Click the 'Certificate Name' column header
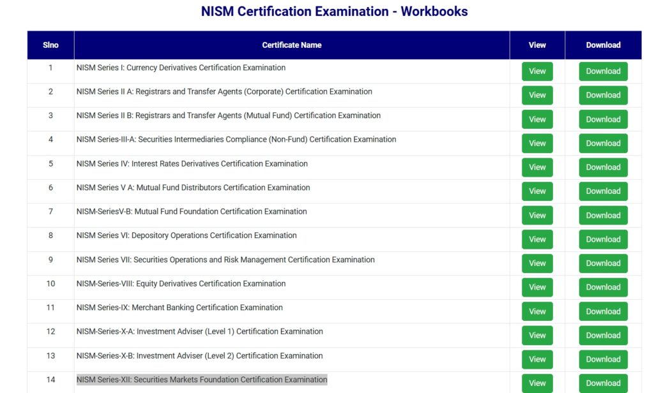 [x=291, y=45]
